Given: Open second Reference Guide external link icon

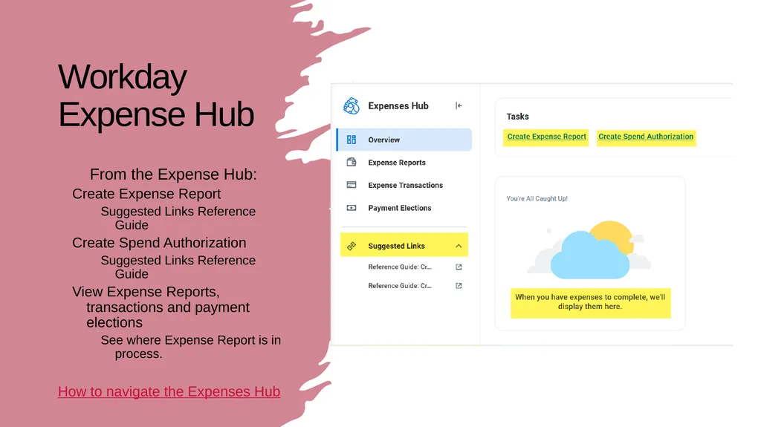Looking at the screenshot, I should [x=459, y=286].
